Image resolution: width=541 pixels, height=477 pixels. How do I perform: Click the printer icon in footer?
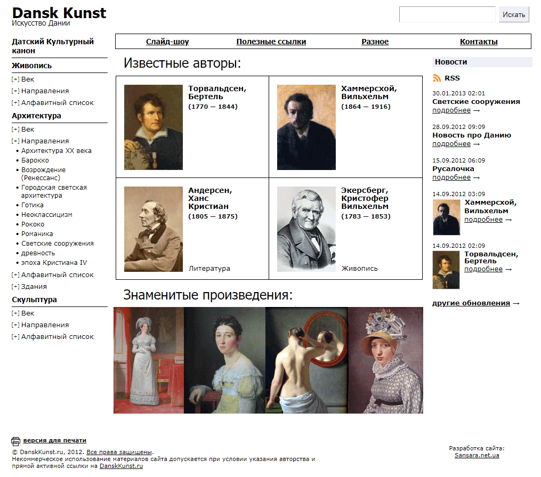16,441
